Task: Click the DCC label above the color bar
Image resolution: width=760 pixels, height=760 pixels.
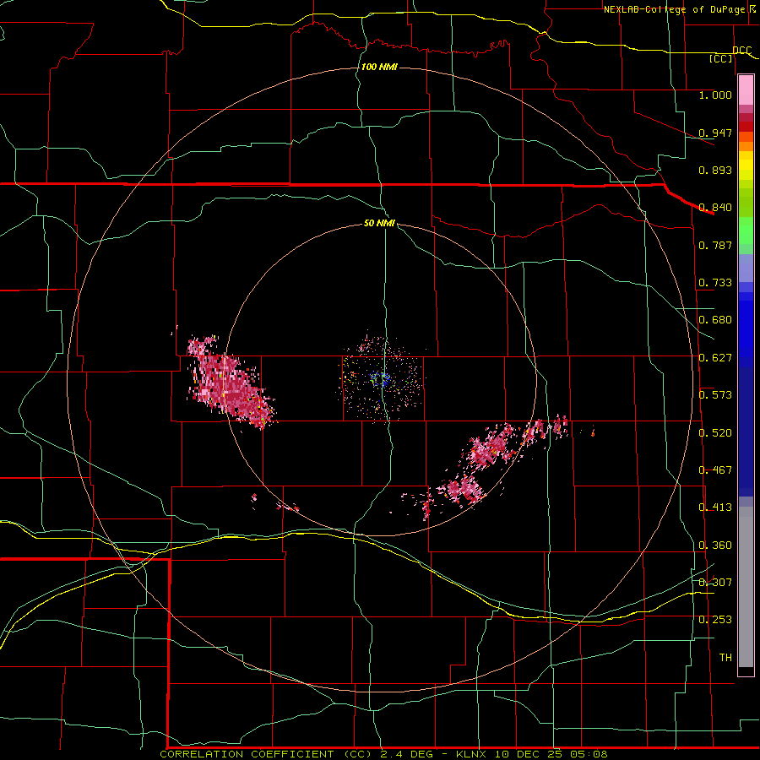Action: (742, 50)
